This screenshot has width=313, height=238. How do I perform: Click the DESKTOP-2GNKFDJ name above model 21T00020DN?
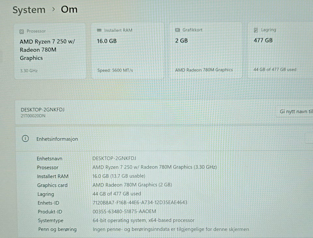click(43, 110)
